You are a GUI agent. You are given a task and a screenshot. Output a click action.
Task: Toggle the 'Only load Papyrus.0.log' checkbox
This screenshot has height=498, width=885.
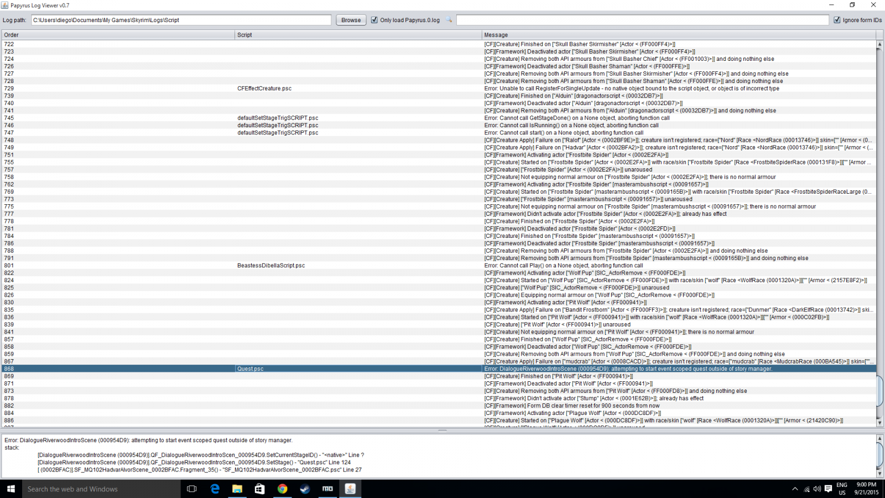click(374, 20)
